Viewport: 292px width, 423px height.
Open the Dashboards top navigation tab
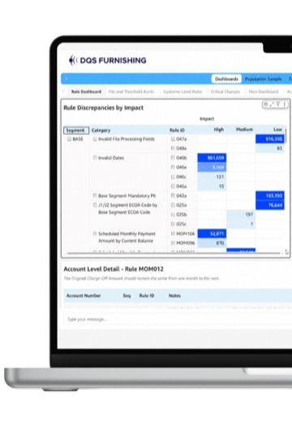(226, 79)
